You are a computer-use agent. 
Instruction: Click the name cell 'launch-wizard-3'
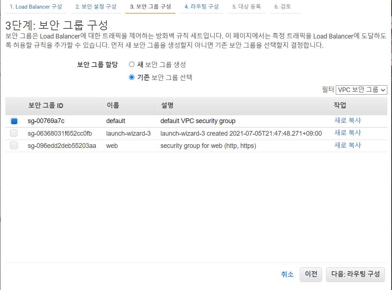click(x=129, y=133)
